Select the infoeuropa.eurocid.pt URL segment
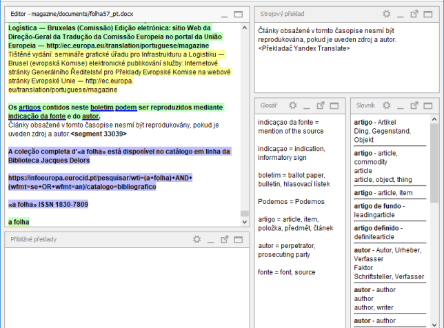This screenshot has height=328, width=444. coord(100,182)
